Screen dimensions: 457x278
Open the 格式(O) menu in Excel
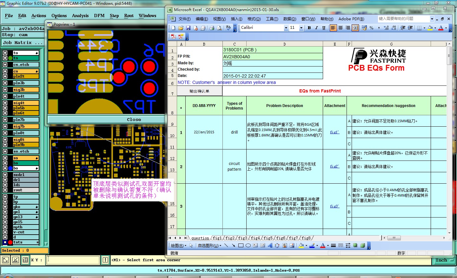click(254, 19)
